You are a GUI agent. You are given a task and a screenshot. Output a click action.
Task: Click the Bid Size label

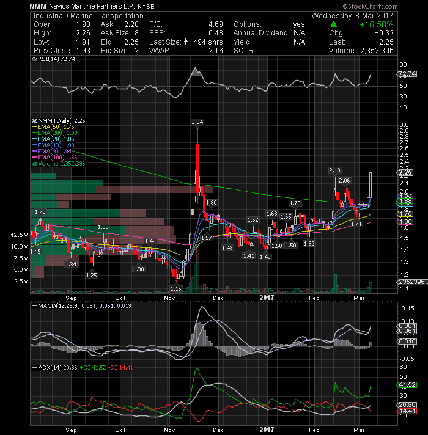coord(115,51)
